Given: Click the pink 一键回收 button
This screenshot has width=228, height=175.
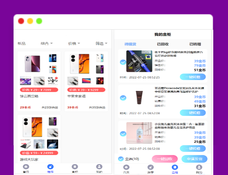Looking at the screenshot, I should click(x=165, y=159).
